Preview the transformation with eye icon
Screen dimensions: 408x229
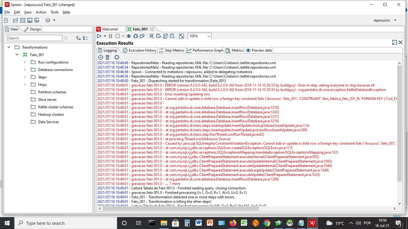coord(129,36)
